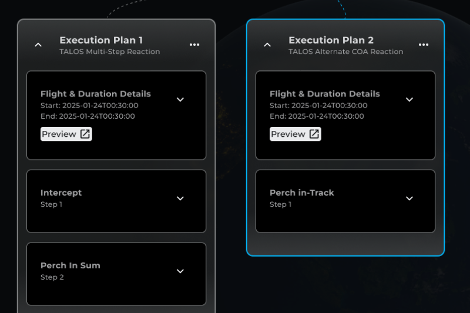Select the Execution Plan 2 title
Viewport: 470px width, 313px height.
point(331,40)
